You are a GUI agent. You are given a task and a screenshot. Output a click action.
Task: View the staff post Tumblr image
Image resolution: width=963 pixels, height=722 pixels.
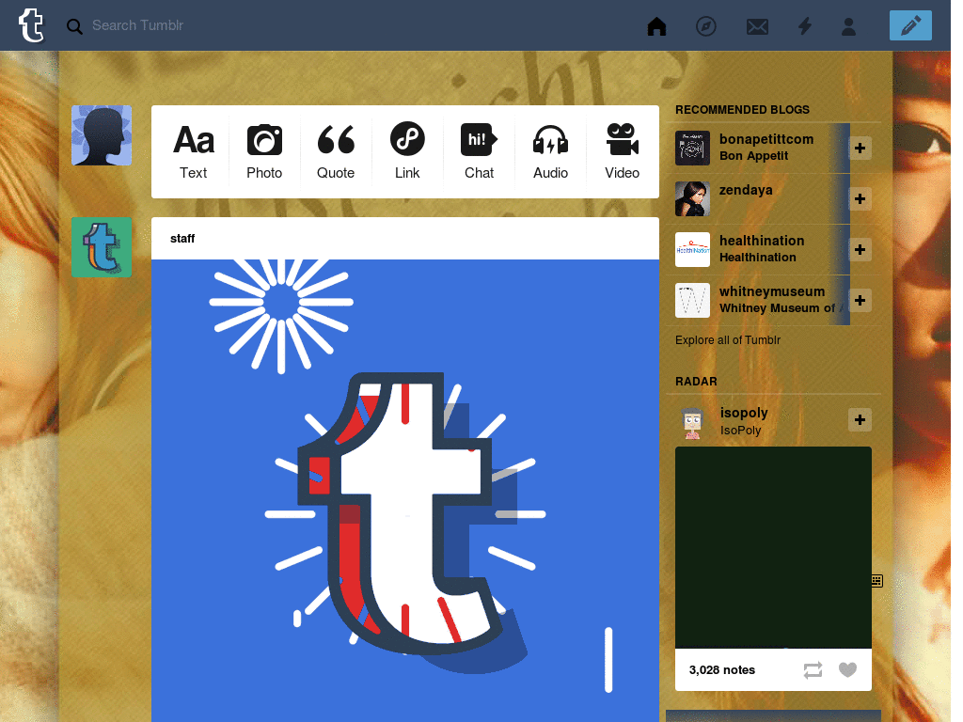click(x=405, y=490)
